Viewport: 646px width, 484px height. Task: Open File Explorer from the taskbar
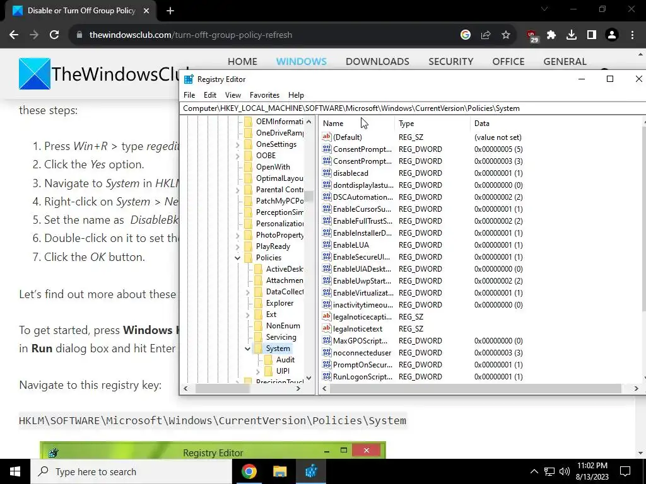tap(279, 471)
